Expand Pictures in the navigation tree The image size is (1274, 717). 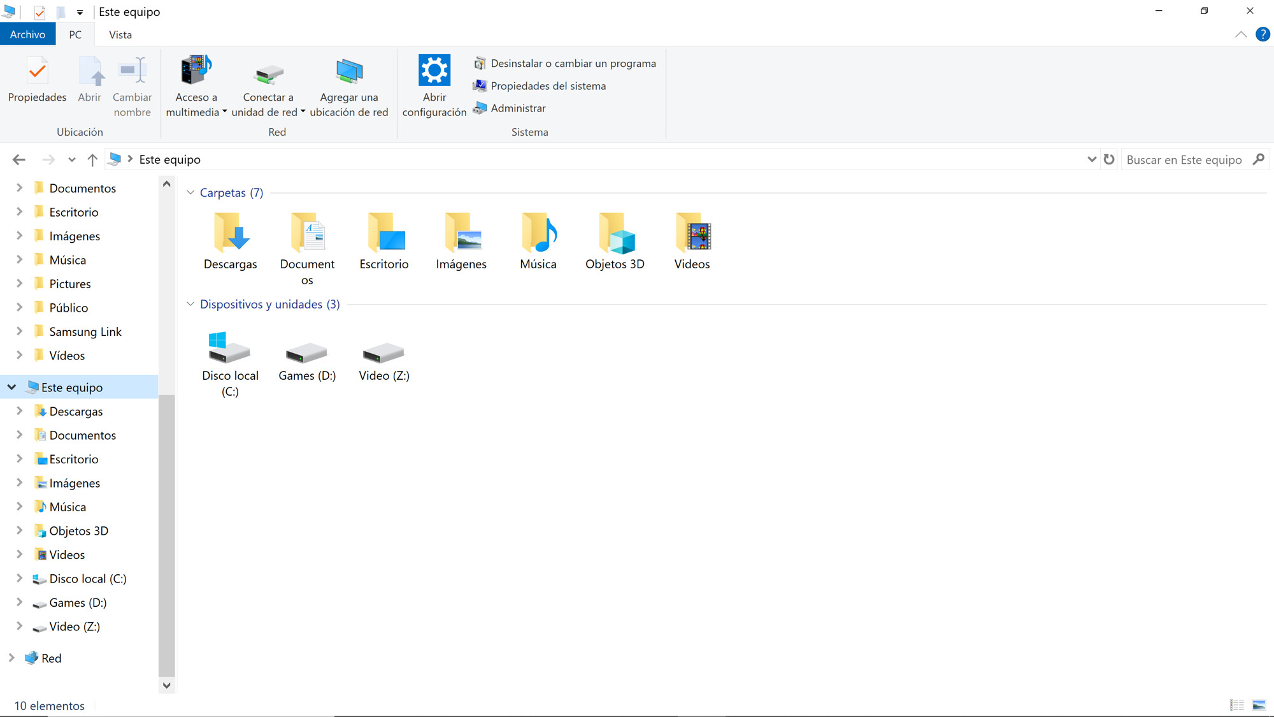coord(19,284)
